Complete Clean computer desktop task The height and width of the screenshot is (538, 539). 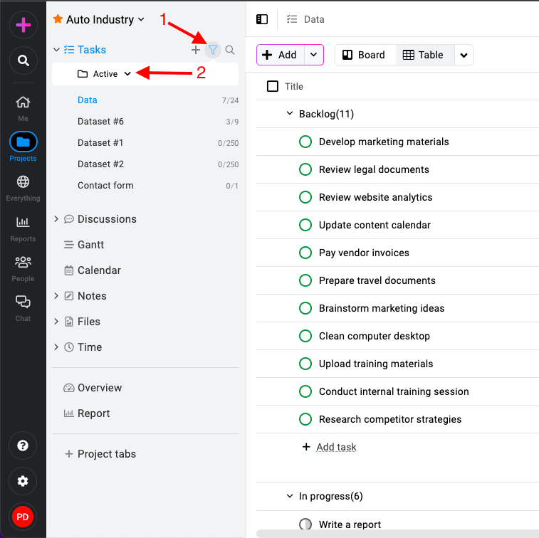(305, 336)
